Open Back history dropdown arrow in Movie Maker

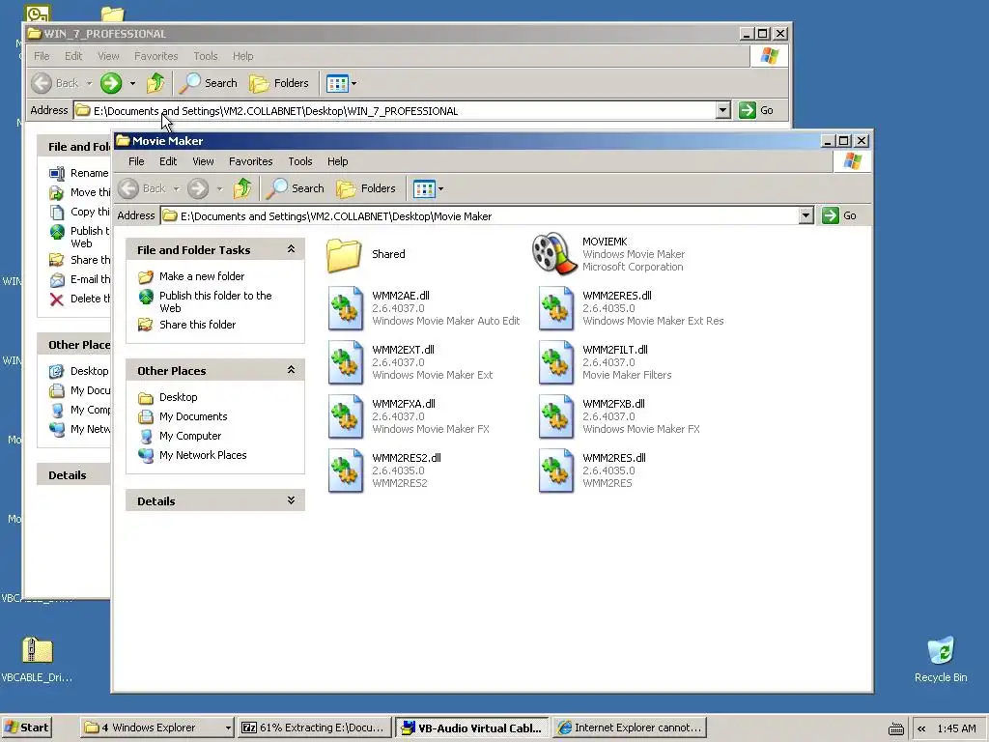[177, 188]
